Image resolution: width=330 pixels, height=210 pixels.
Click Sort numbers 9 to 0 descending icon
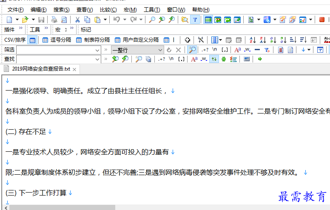point(283,40)
